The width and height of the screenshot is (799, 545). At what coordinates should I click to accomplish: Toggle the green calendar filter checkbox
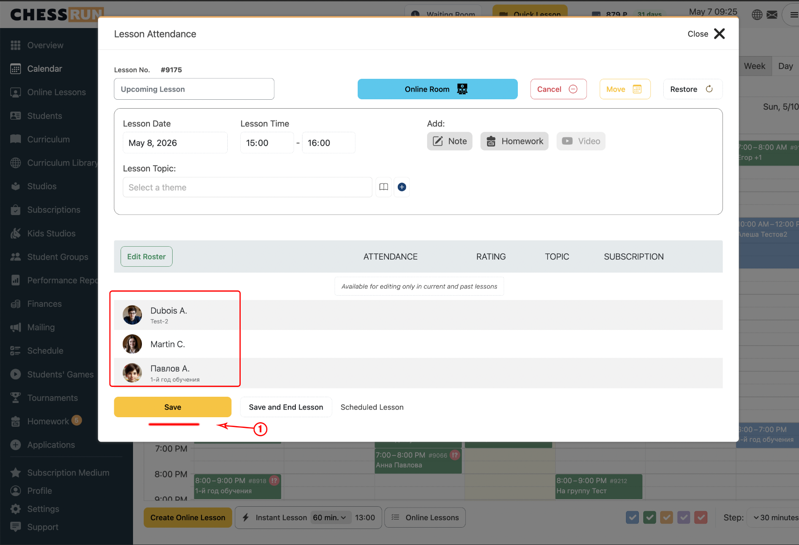[x=650, y=517]
